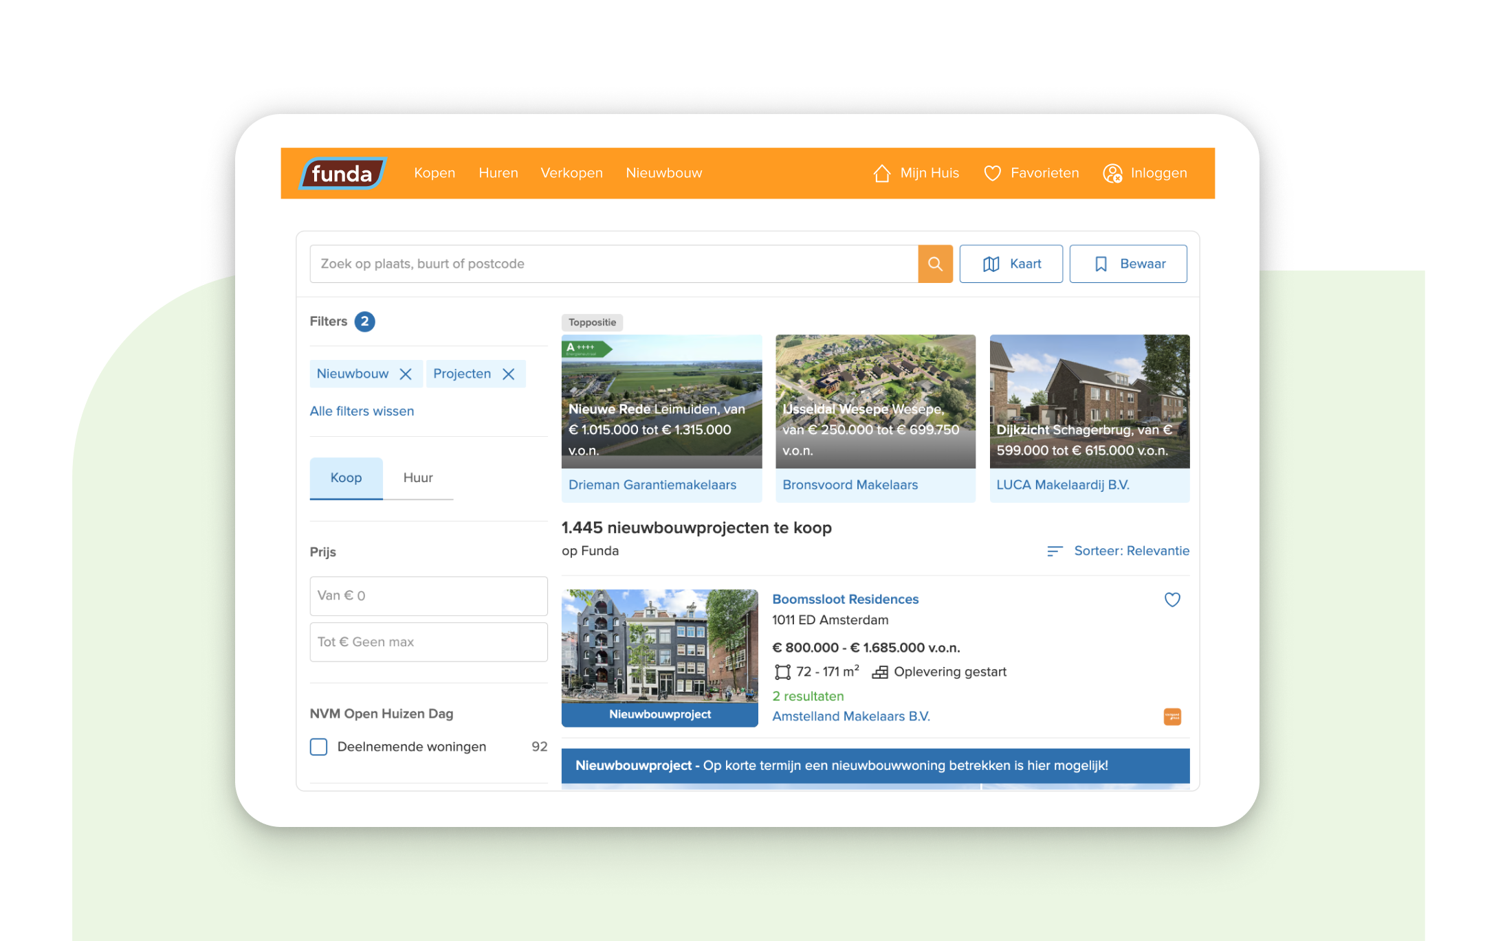
Task: Click the search location input field
Action: click(613, 264)
